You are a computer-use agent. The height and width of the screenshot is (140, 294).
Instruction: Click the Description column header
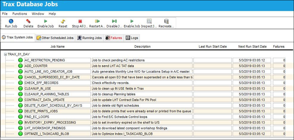coord(142,46)
